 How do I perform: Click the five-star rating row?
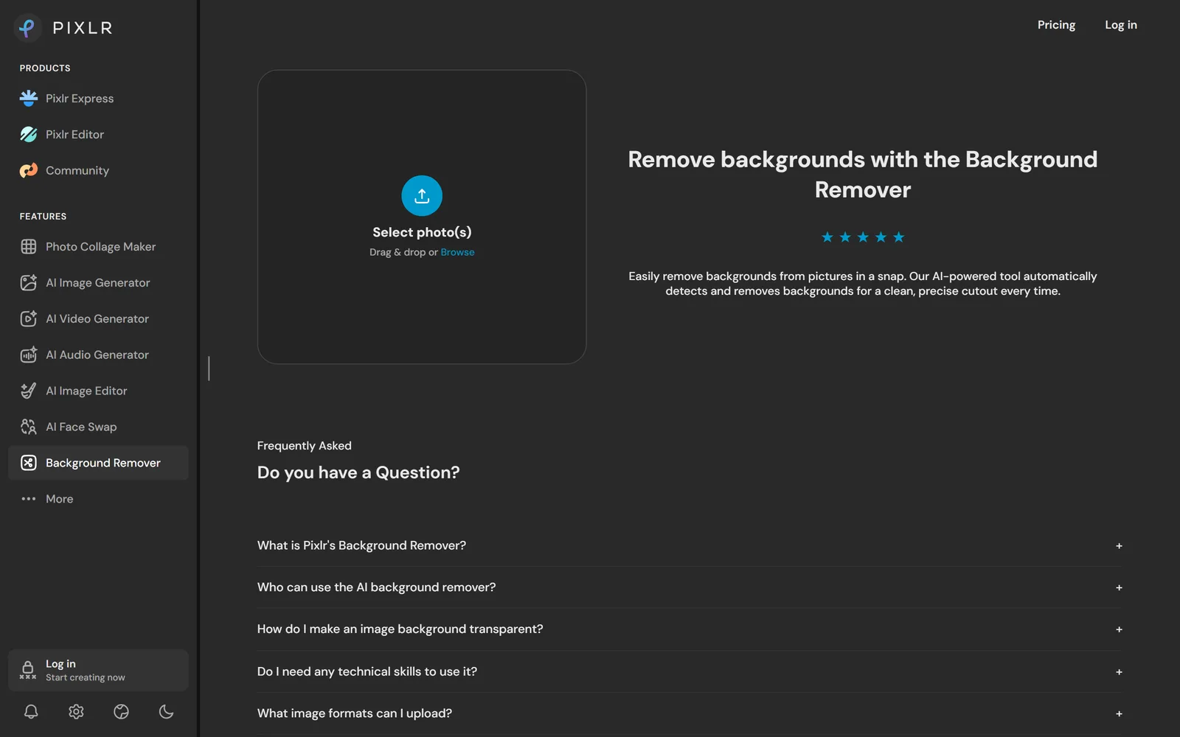[x=863, y=237]
